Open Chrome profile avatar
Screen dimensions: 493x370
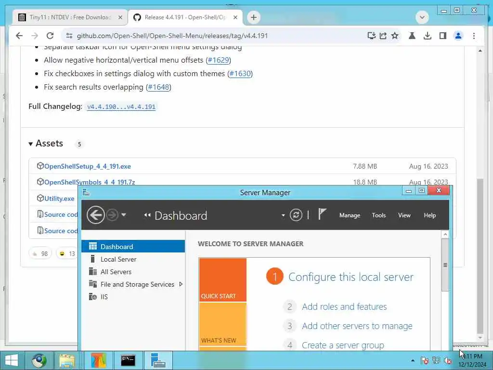[x=458, y=36]
